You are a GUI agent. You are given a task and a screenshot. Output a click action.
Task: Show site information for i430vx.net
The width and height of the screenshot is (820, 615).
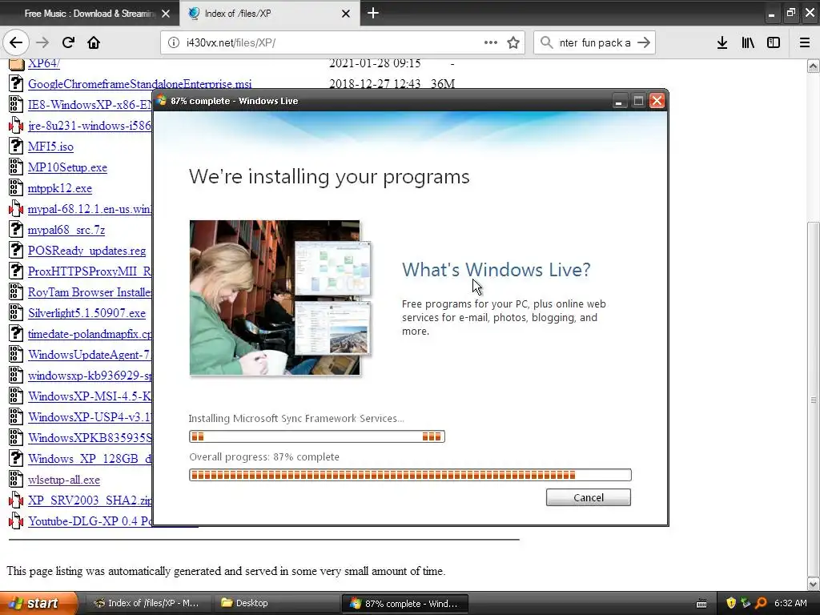[173, 43]
